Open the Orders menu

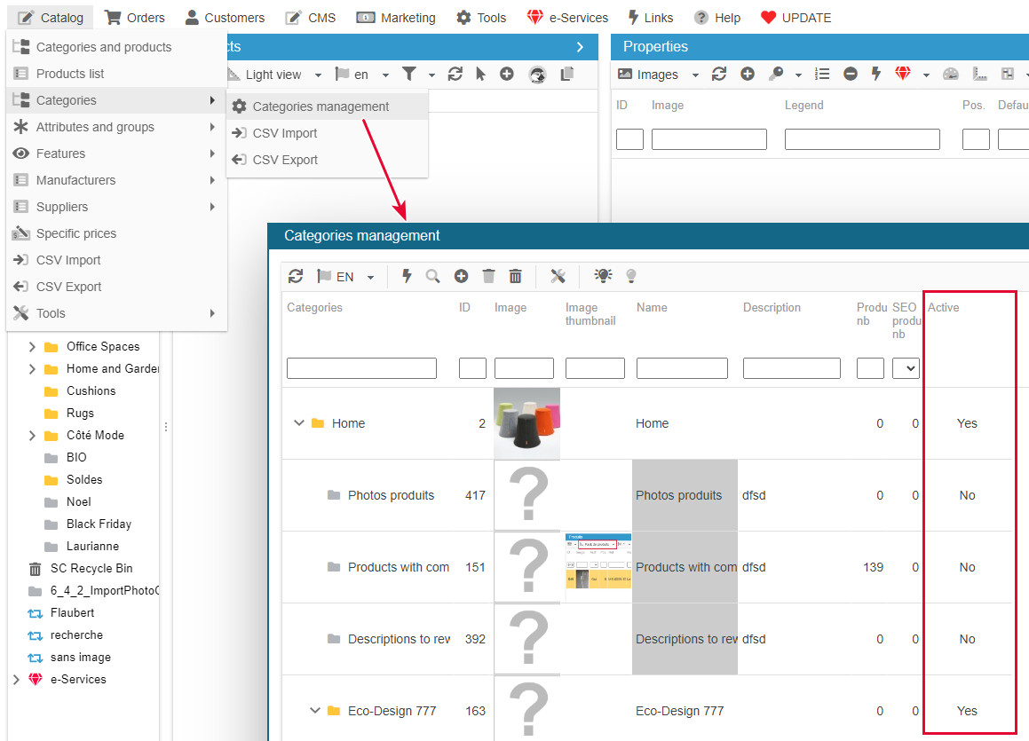tap(134, 18)
